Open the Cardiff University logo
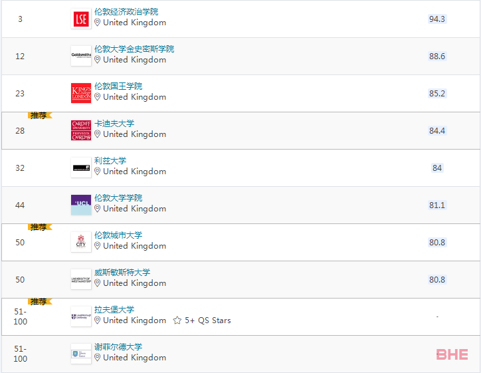Screen dimensions: 481x373 [x=81, y=130]
